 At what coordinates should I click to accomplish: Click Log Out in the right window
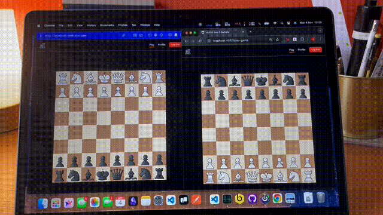click(x=315, y=50)
